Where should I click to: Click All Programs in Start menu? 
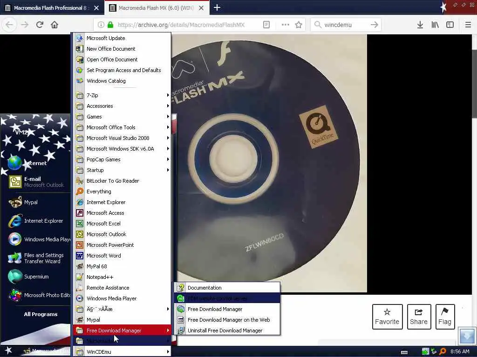click(41, 314)
